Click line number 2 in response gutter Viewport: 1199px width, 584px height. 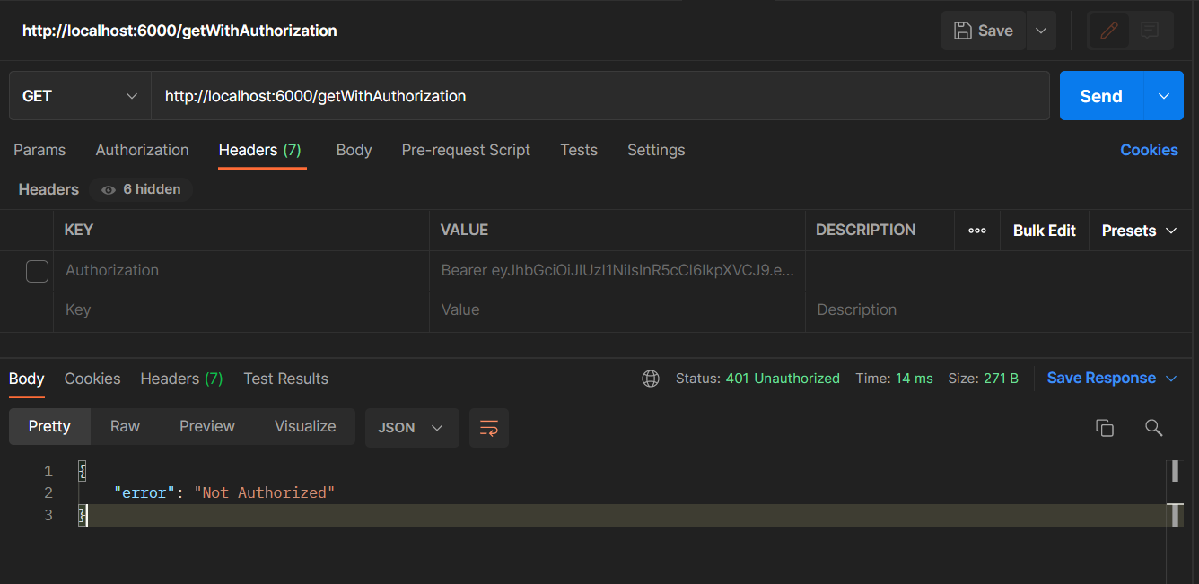(x=48, y=493)
